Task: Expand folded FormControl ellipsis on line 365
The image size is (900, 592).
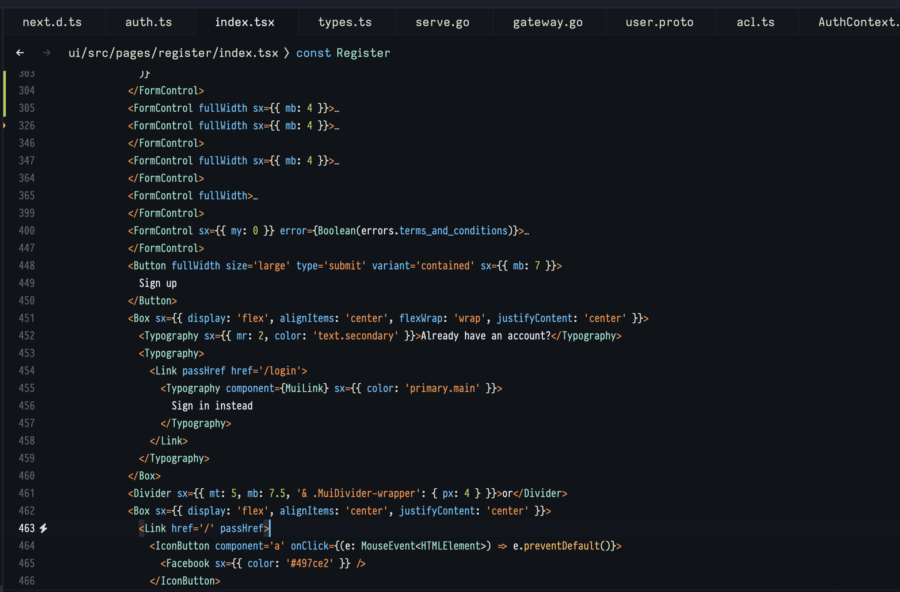Action: pyautogui.click(x=256, y=196)
